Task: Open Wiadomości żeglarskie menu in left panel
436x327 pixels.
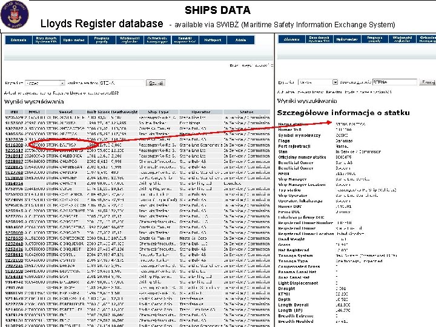Action: [130, 40]
